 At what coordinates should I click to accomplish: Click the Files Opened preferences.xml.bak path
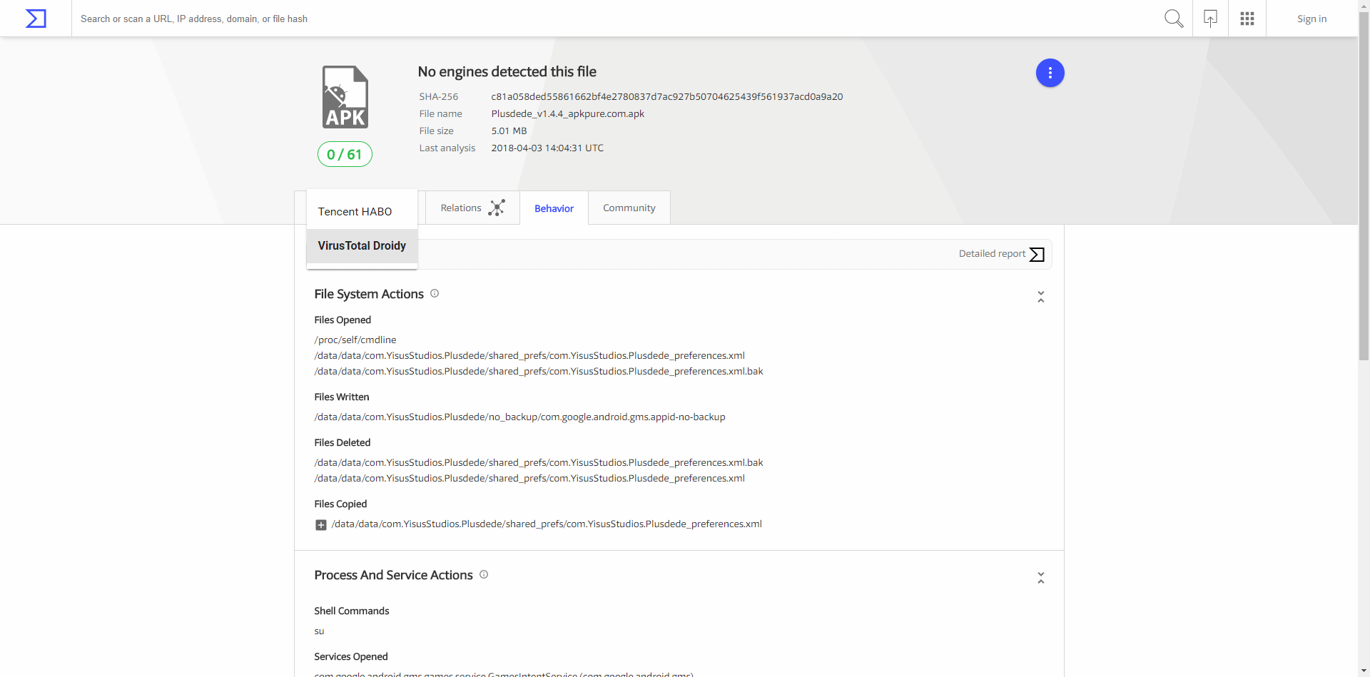click(539, 371)
